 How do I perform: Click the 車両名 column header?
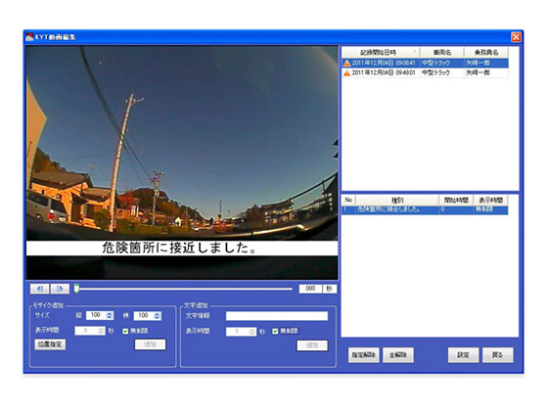(x=441, y=53)
